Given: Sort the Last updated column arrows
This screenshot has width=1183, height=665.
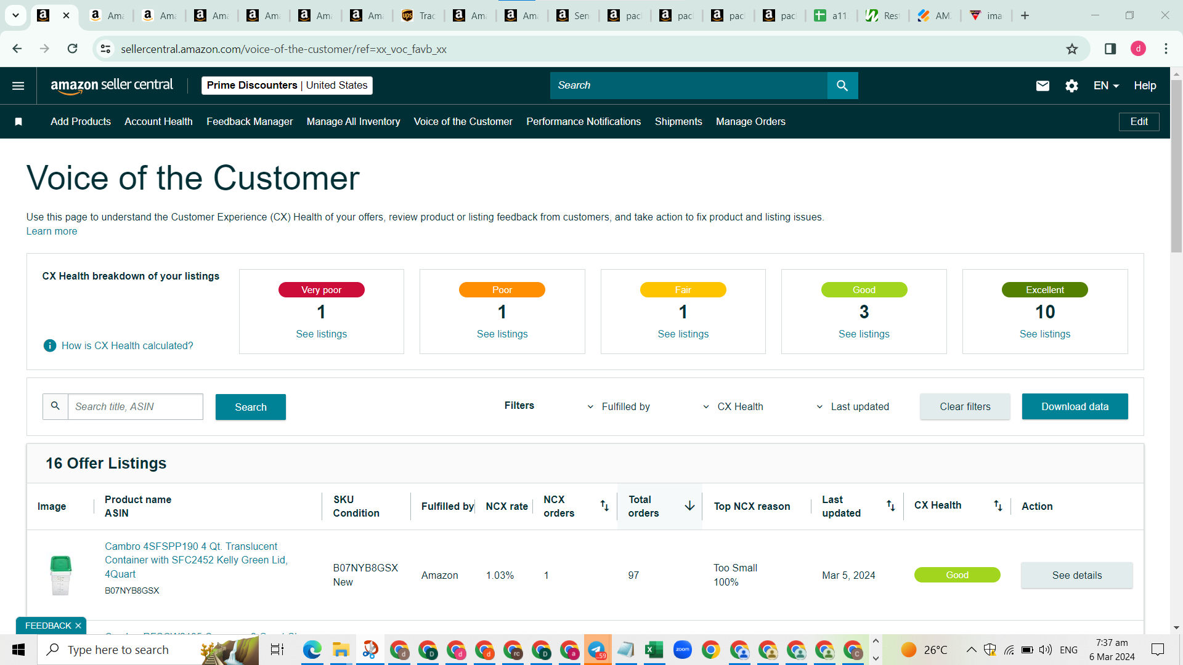Looking at the screenshot, I should 891,506.
